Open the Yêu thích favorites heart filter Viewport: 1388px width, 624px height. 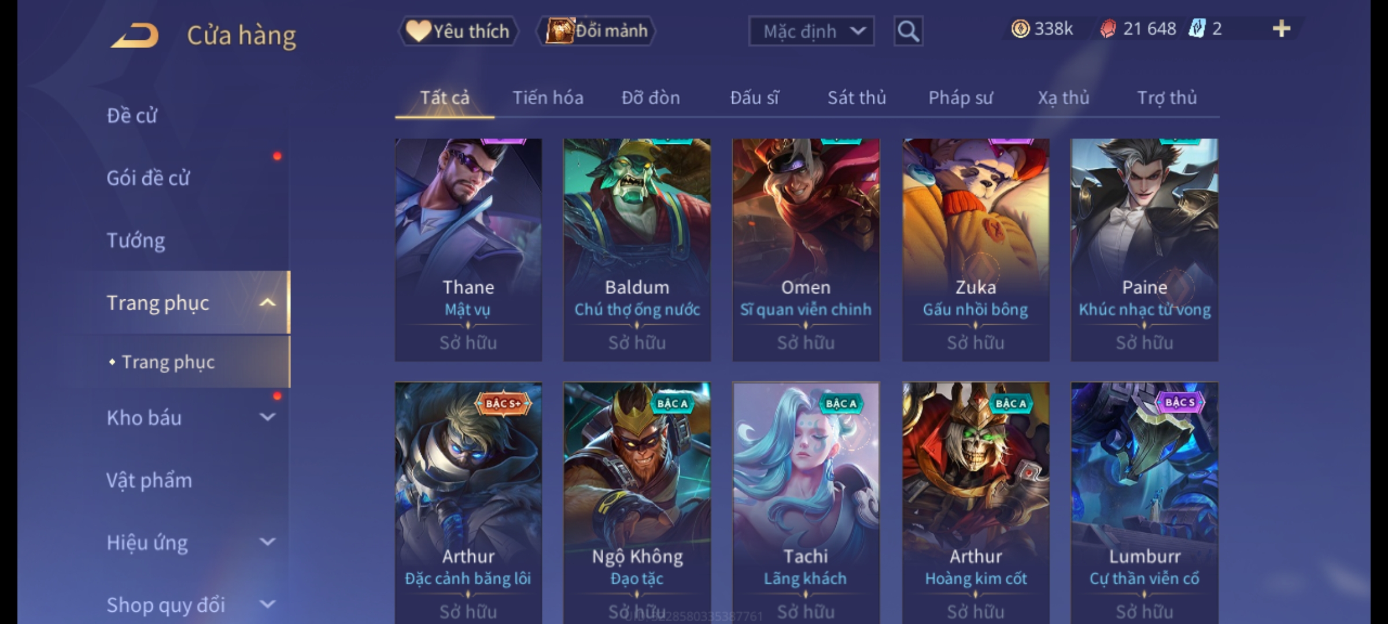click(458, 31)
